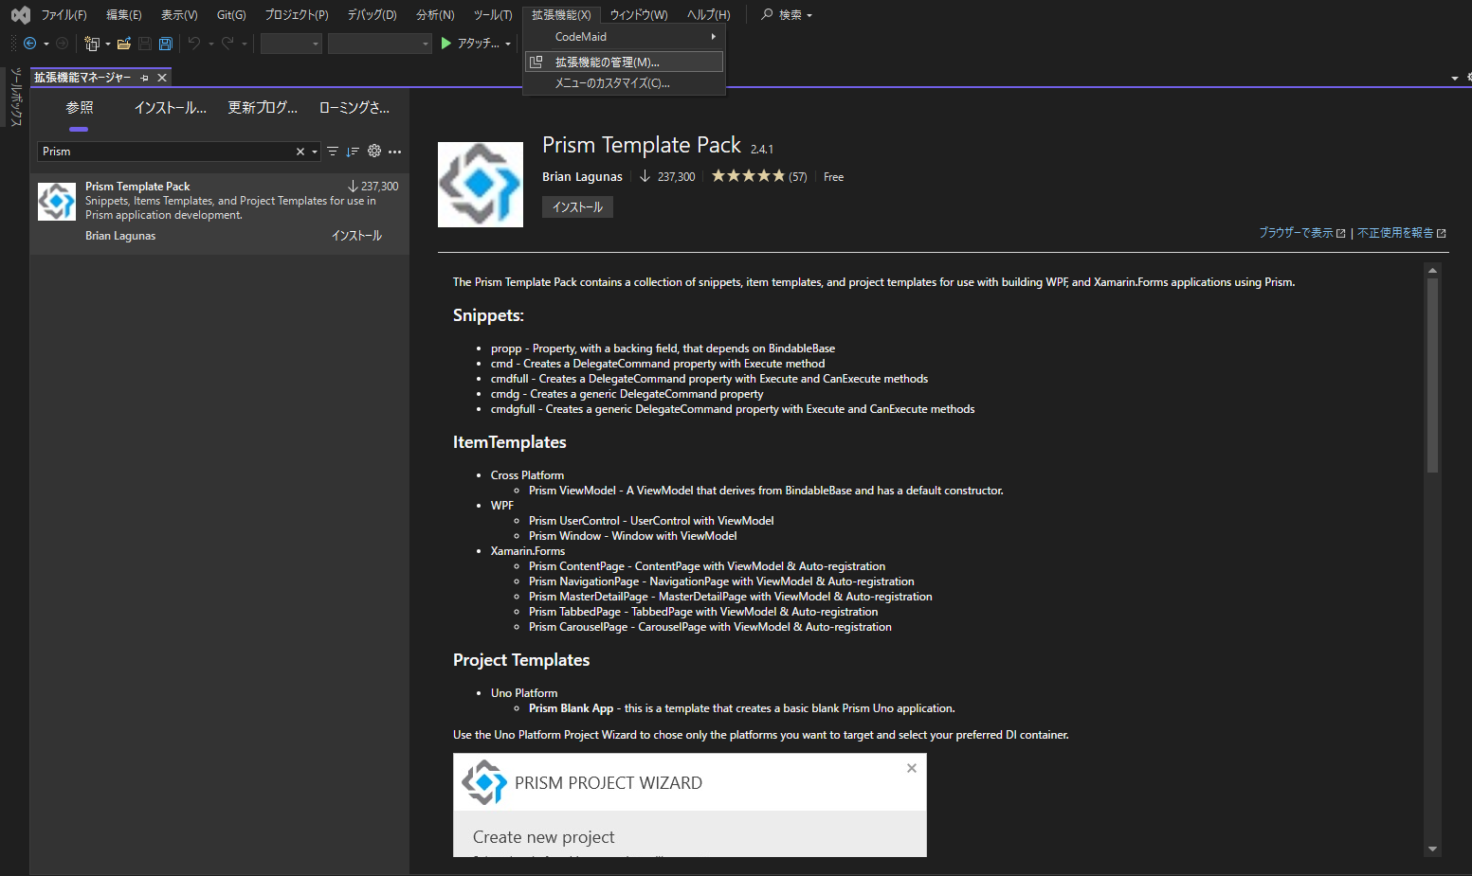1472x876 pixels.
Task: Click the Visual Studio logo icon
Action: (x=20, y=15)
